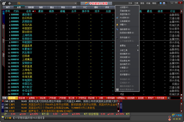Click the orange search magnifier icon

coord(19,3)
